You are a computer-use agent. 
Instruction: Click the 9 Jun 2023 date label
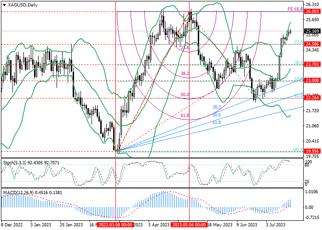click(247, 224)
